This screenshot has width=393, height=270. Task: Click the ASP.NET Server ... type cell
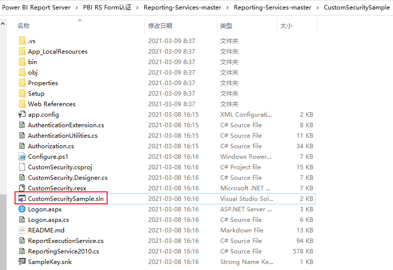(246, 209)
